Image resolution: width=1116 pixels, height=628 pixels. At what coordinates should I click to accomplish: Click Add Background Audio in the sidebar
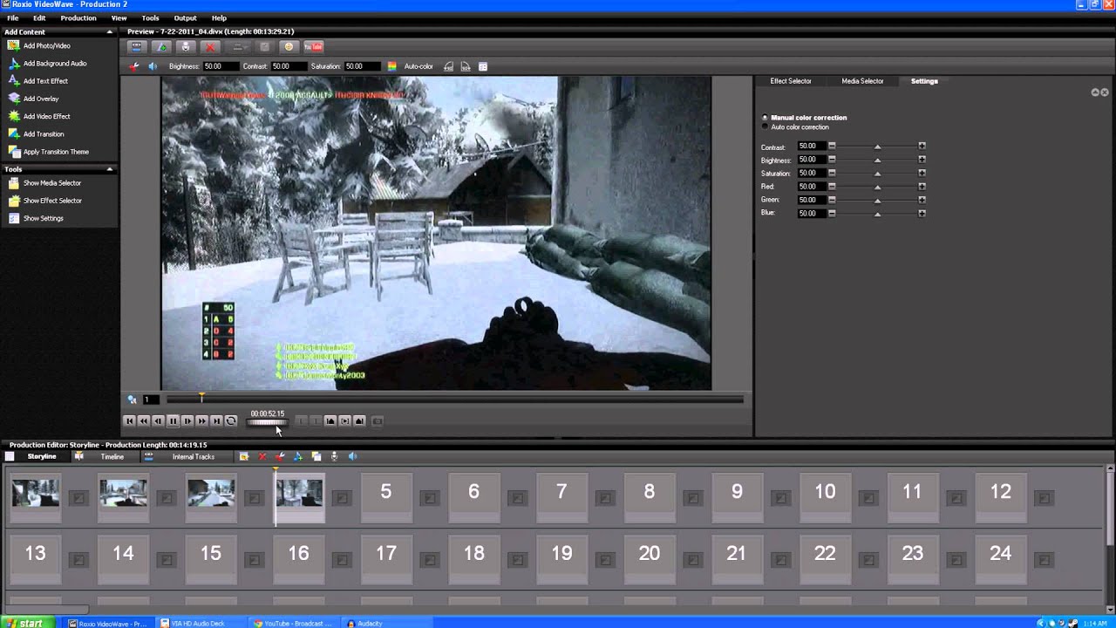point(55,64)
